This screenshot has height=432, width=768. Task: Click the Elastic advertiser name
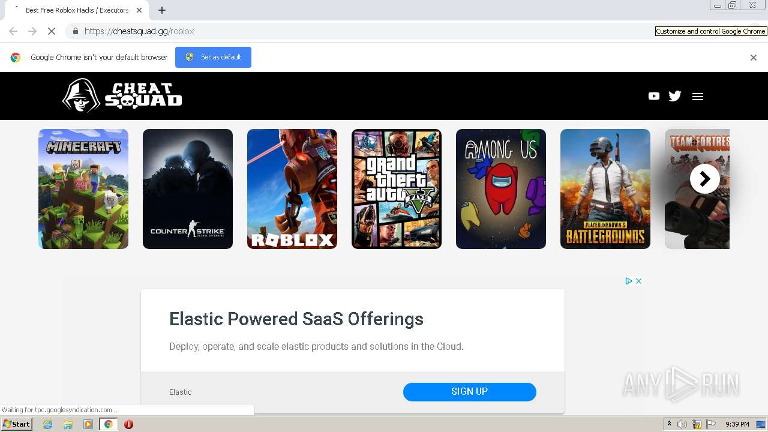[180, 392]
